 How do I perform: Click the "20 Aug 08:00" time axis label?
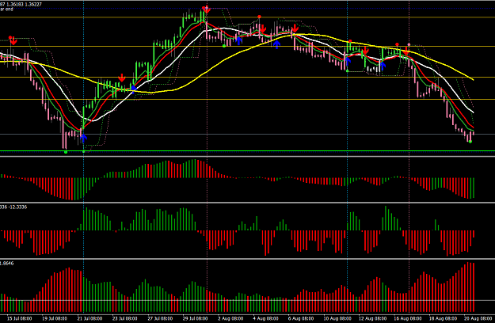pos(478,318)
